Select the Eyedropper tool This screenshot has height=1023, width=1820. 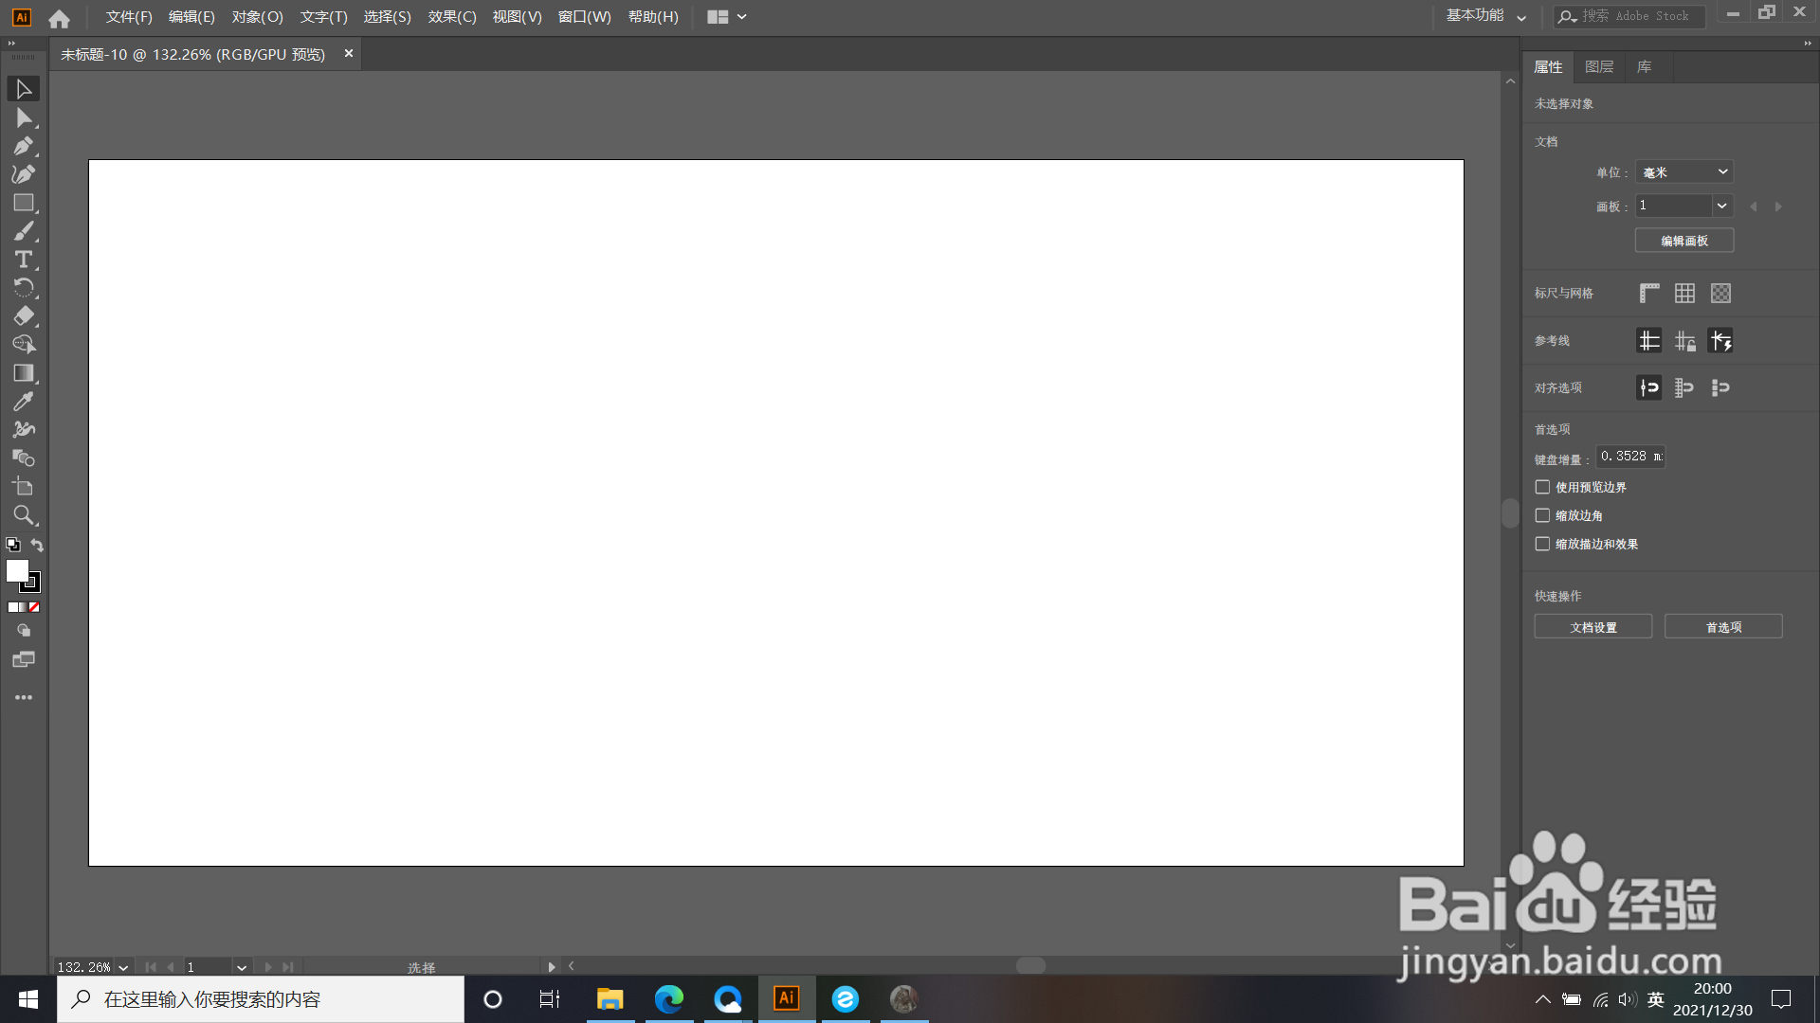point(24,402)
